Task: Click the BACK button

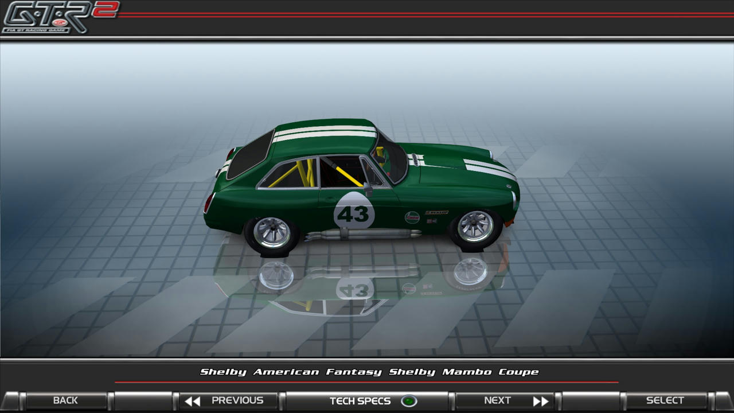Action: coord(65,400)
